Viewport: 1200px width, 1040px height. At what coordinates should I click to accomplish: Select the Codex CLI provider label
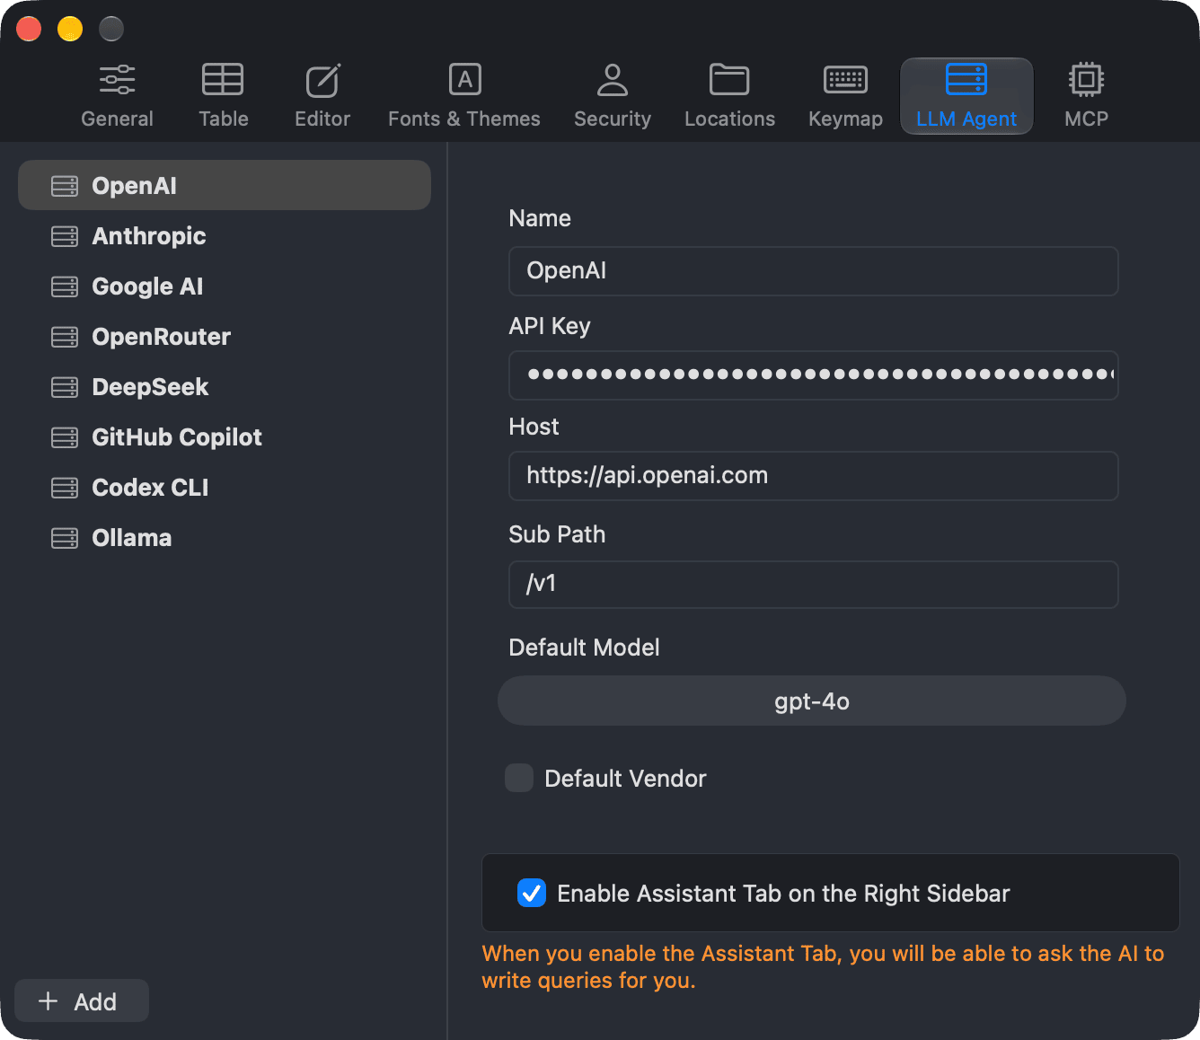point(150,488)
